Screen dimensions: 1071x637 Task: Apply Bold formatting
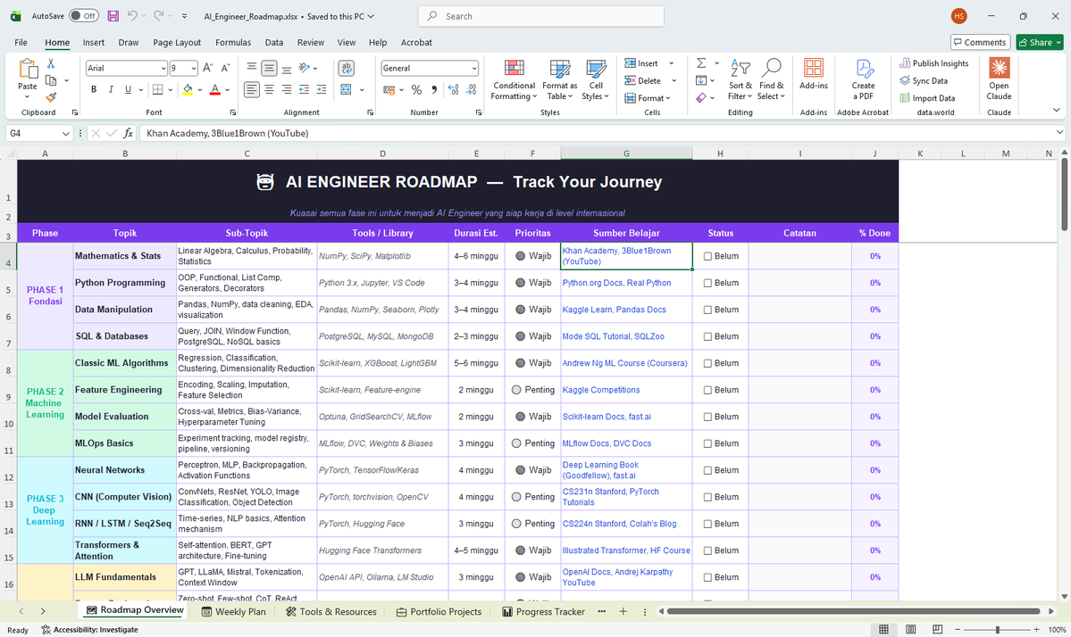[94, 89]
